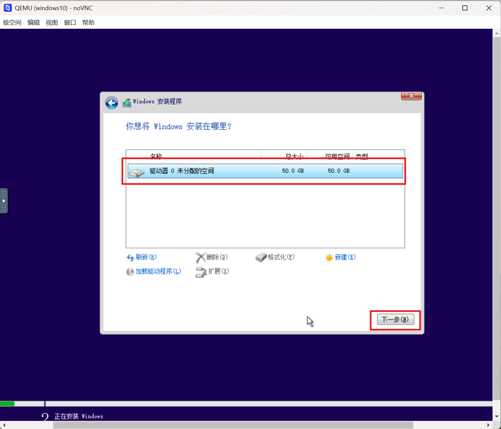Click the blue back arrow in setup

[x=111, y=103]
